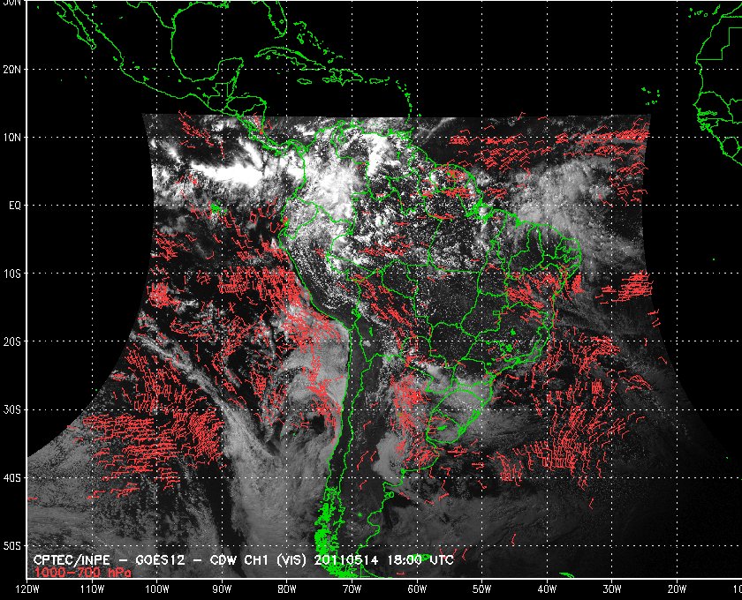
Task: Click the 10N latitude label
Action: pyautogui.click(x=12, y=138)
